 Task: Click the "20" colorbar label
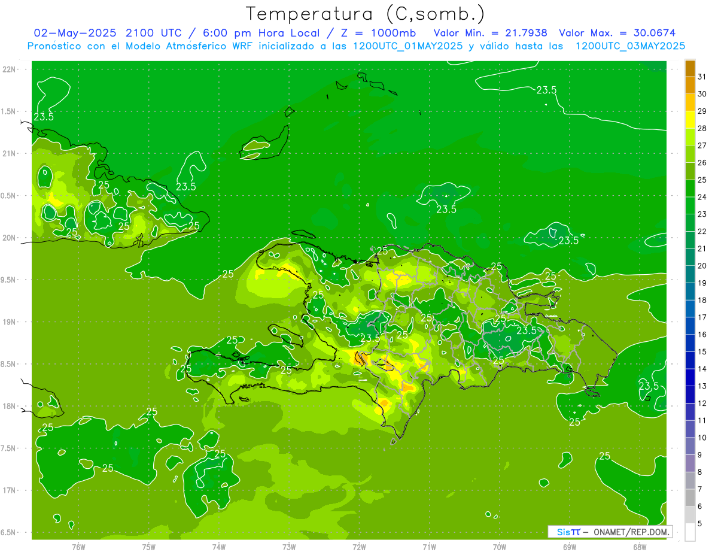click(x=702, y=266)
